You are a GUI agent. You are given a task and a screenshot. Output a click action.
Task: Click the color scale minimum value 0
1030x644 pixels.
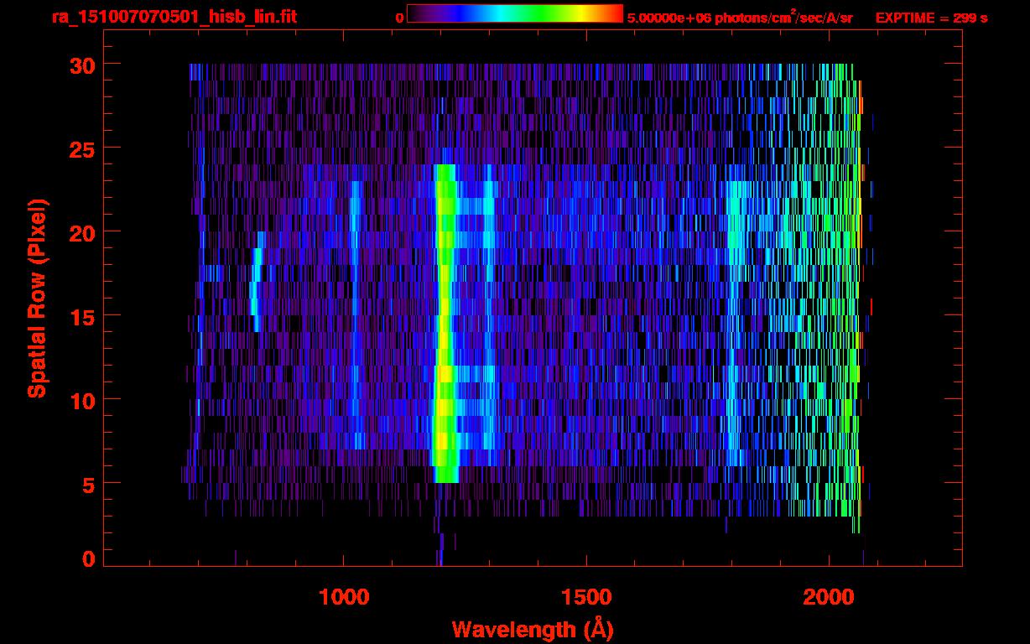pos(400,18)
